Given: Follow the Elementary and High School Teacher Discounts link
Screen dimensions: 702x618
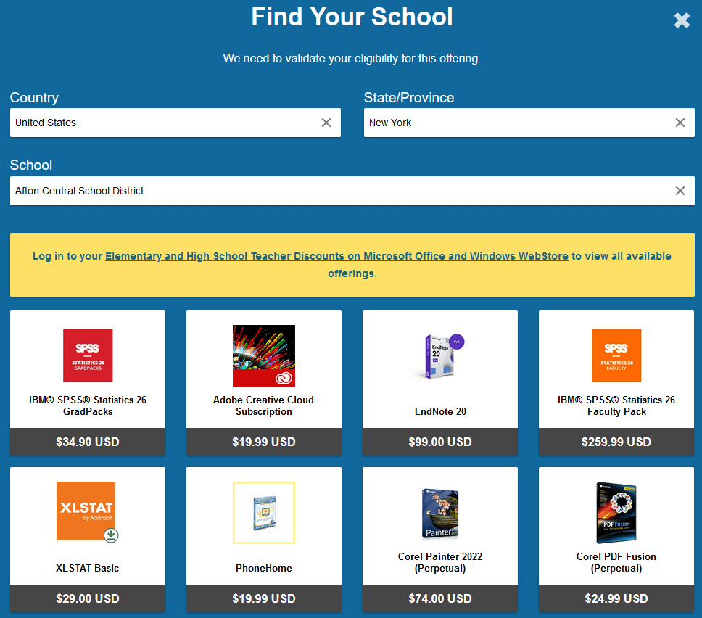Looking at the screenshot, I should (x=336, y=256).
